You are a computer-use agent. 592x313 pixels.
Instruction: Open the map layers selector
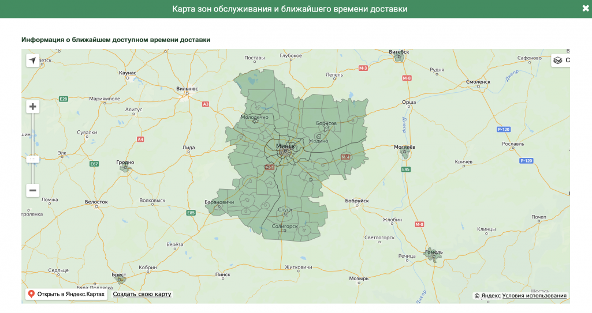tap(561, 61)
